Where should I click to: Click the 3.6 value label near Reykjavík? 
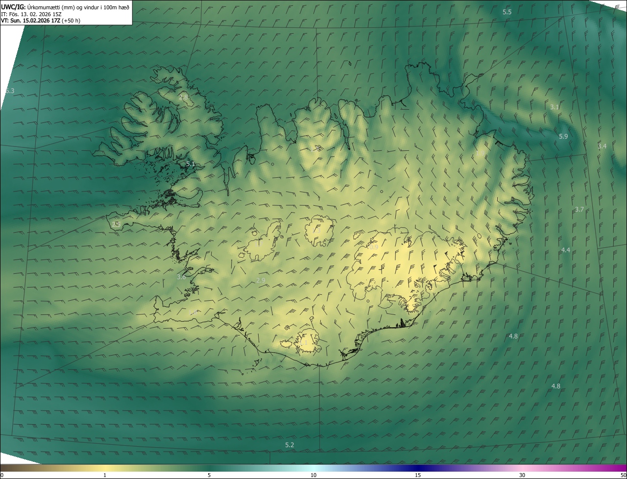(x=181, y=277)
